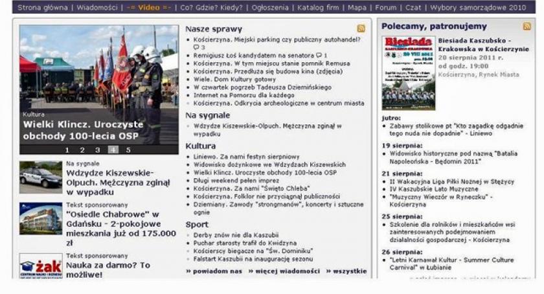Open Derby znów nie dla Kaszubii
Viewport: 544px width, 294px height.
236,235
